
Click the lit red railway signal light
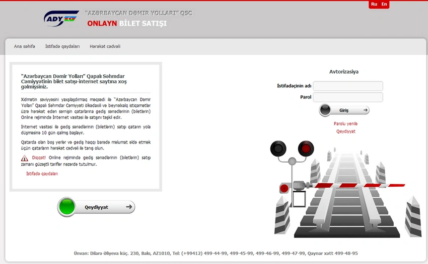point(305,148)
